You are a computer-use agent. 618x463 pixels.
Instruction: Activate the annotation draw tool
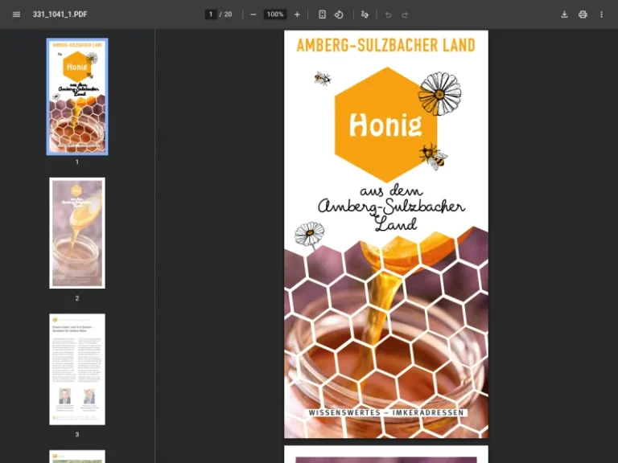pos(365,14)
